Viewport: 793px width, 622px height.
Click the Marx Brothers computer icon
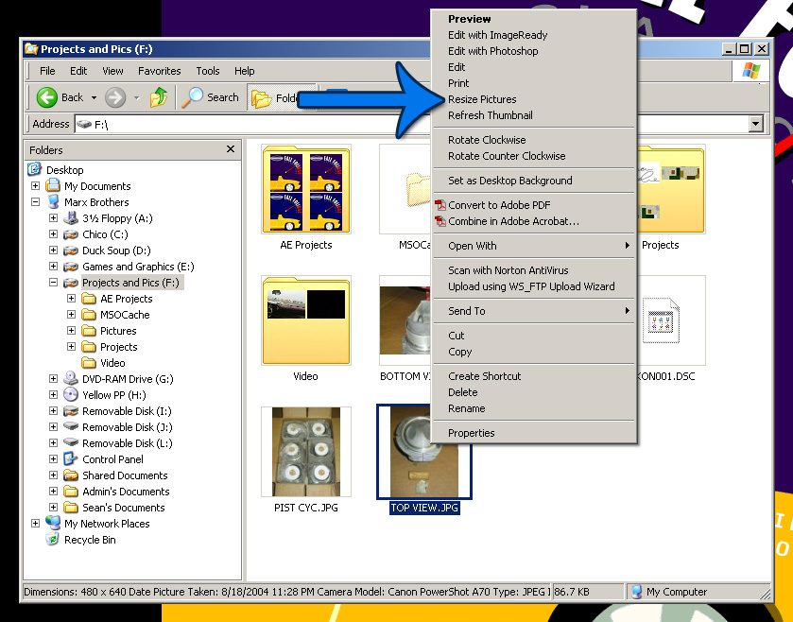(53, 201)
